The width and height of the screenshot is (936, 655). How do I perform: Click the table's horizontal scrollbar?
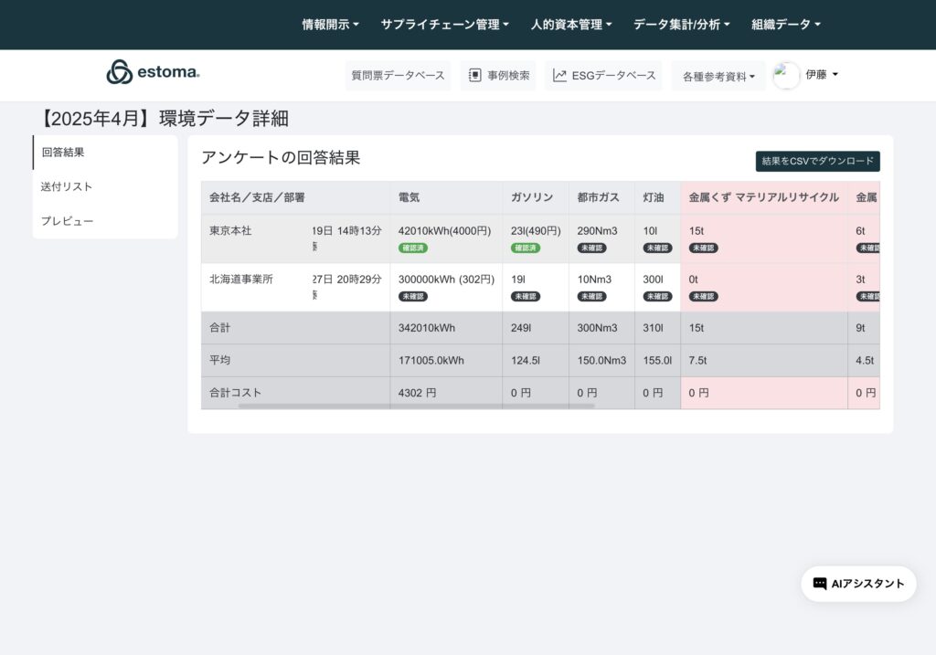tap(416, 406)
